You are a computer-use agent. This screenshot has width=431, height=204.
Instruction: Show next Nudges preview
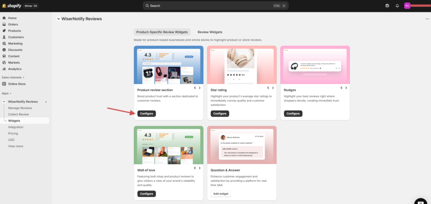(346, 88)
